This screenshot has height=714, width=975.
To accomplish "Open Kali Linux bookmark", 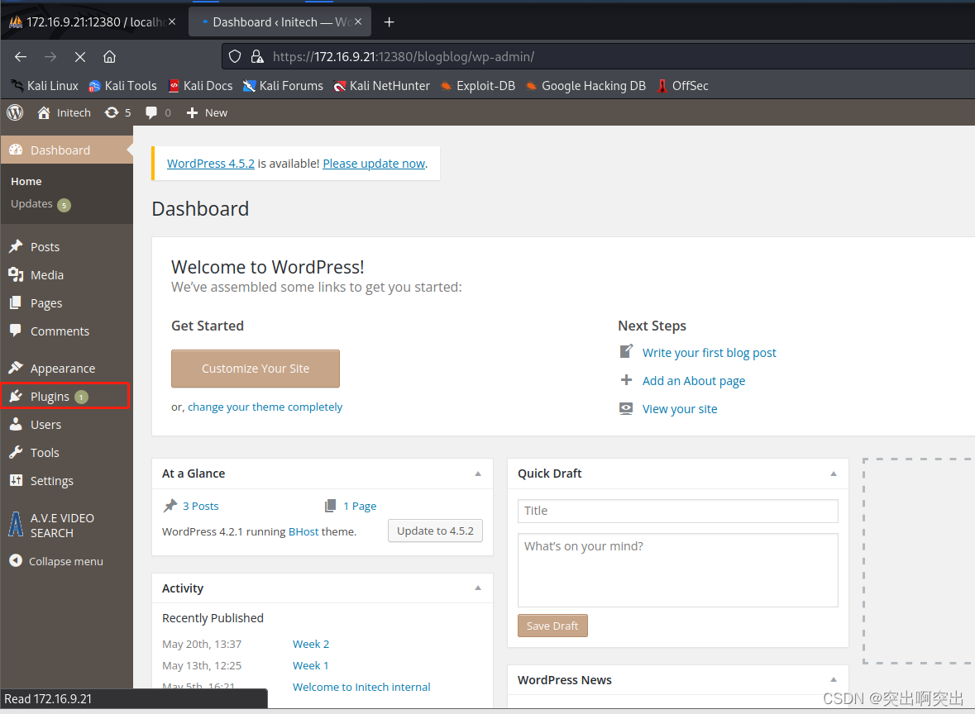I will pyautogui.click(x=45, y=86).
